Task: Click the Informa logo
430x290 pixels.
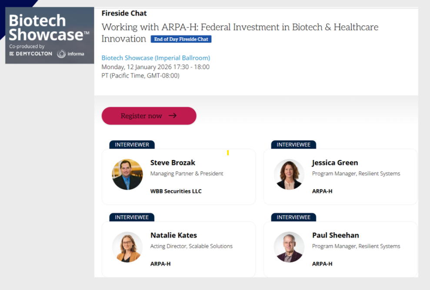Action: (x=71, y=54)
